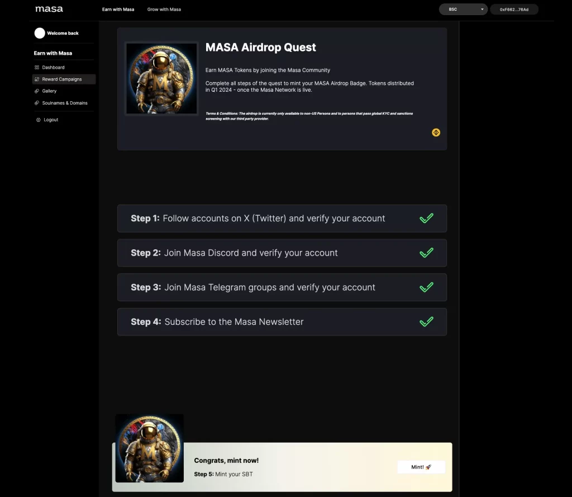Open the Grow with Masa top menu
The image size is (572, 497).
tap(164, 10)
